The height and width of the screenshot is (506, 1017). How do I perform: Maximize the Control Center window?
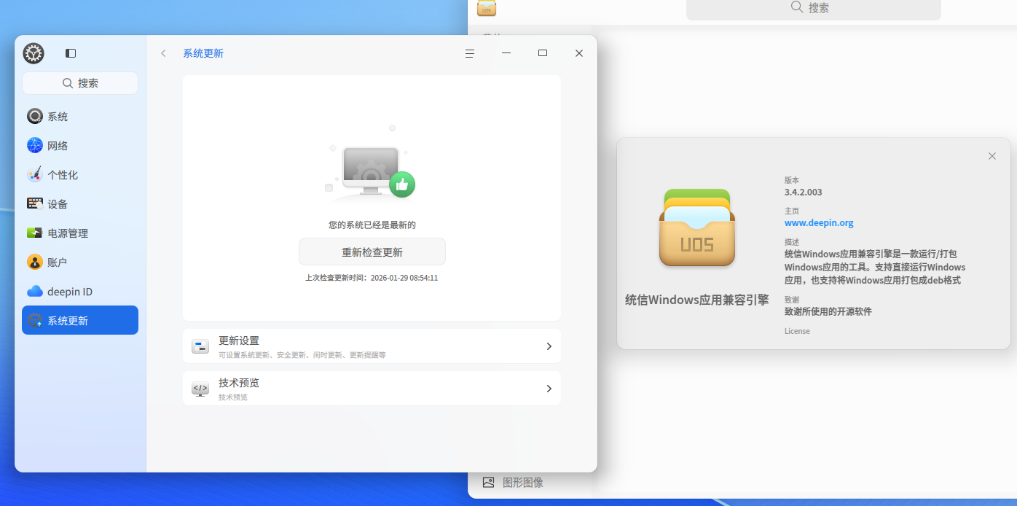click(x=543, y=53)
